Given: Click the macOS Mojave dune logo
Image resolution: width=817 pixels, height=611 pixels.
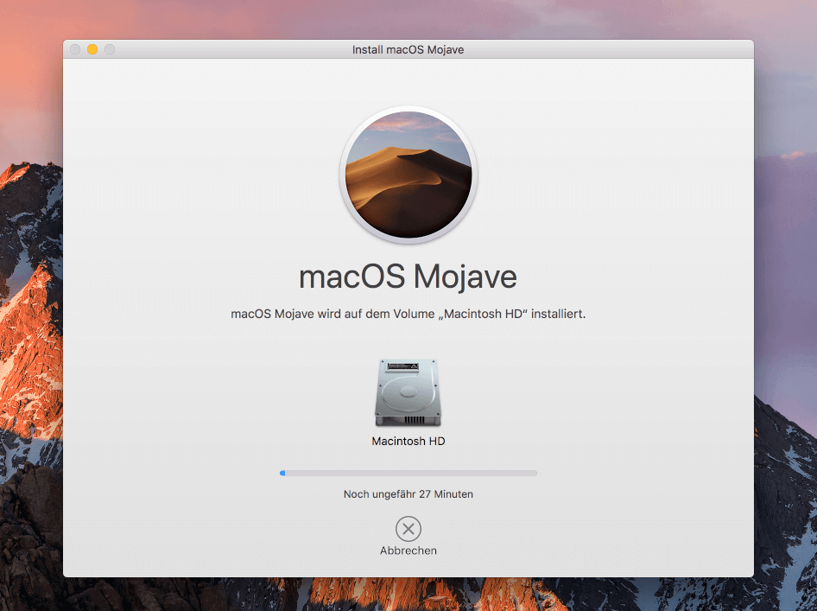Looking at the screenshot, I should (408, 175).
